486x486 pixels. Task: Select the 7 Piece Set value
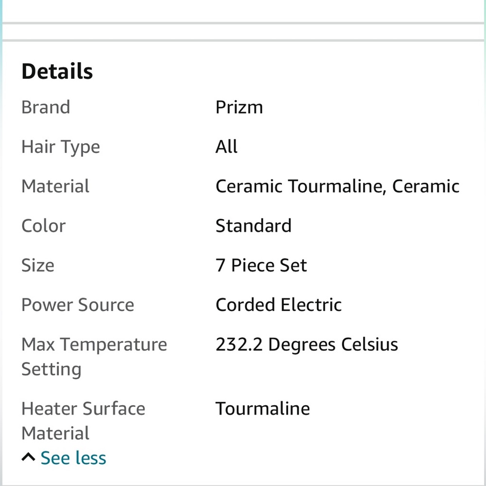pos(261,265)
